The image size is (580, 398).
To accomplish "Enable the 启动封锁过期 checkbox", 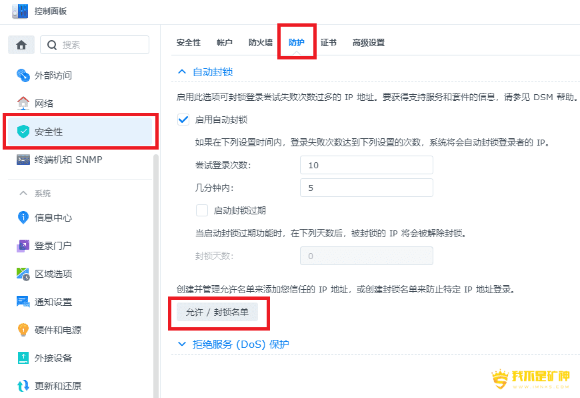I will [x=202, y=210].
